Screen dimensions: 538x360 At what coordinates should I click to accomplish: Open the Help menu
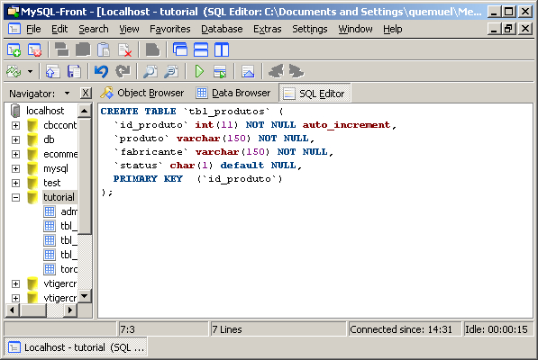tap(393, 29)
